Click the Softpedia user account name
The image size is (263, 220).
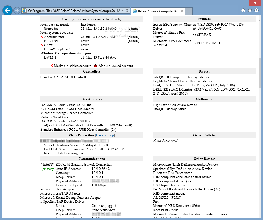click(x=51, y=29)
